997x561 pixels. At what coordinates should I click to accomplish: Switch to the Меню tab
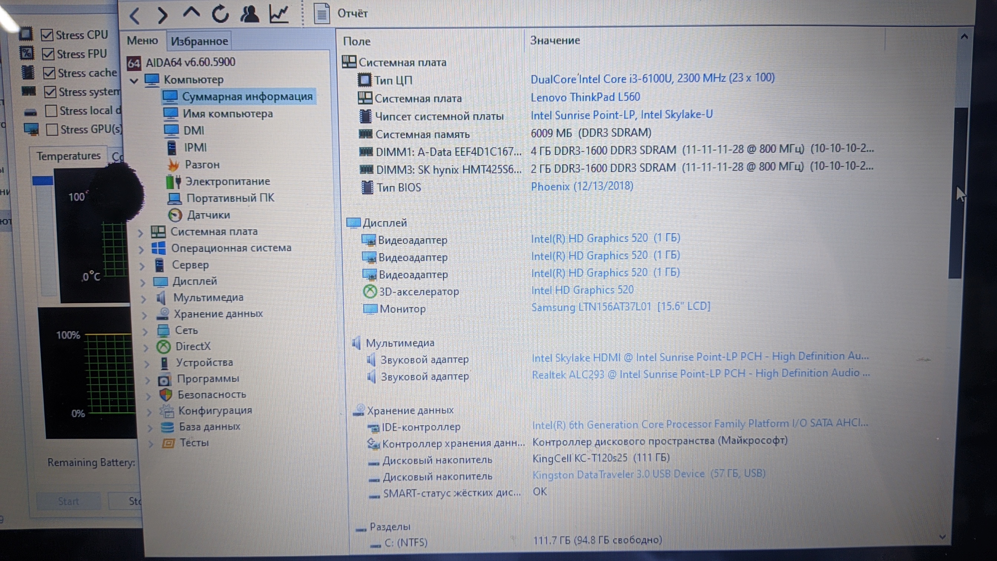point(142,40)
